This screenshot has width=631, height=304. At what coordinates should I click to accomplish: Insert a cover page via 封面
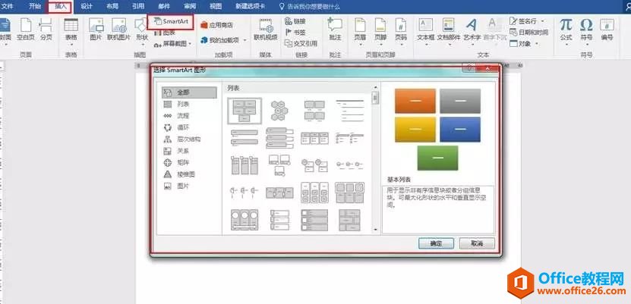5,29
